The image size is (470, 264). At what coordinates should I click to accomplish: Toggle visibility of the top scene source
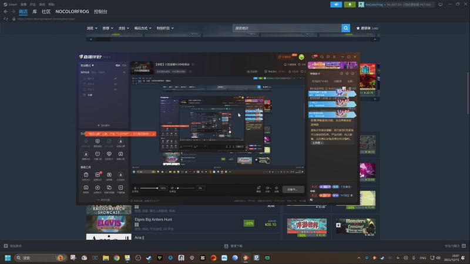[115, 79]
